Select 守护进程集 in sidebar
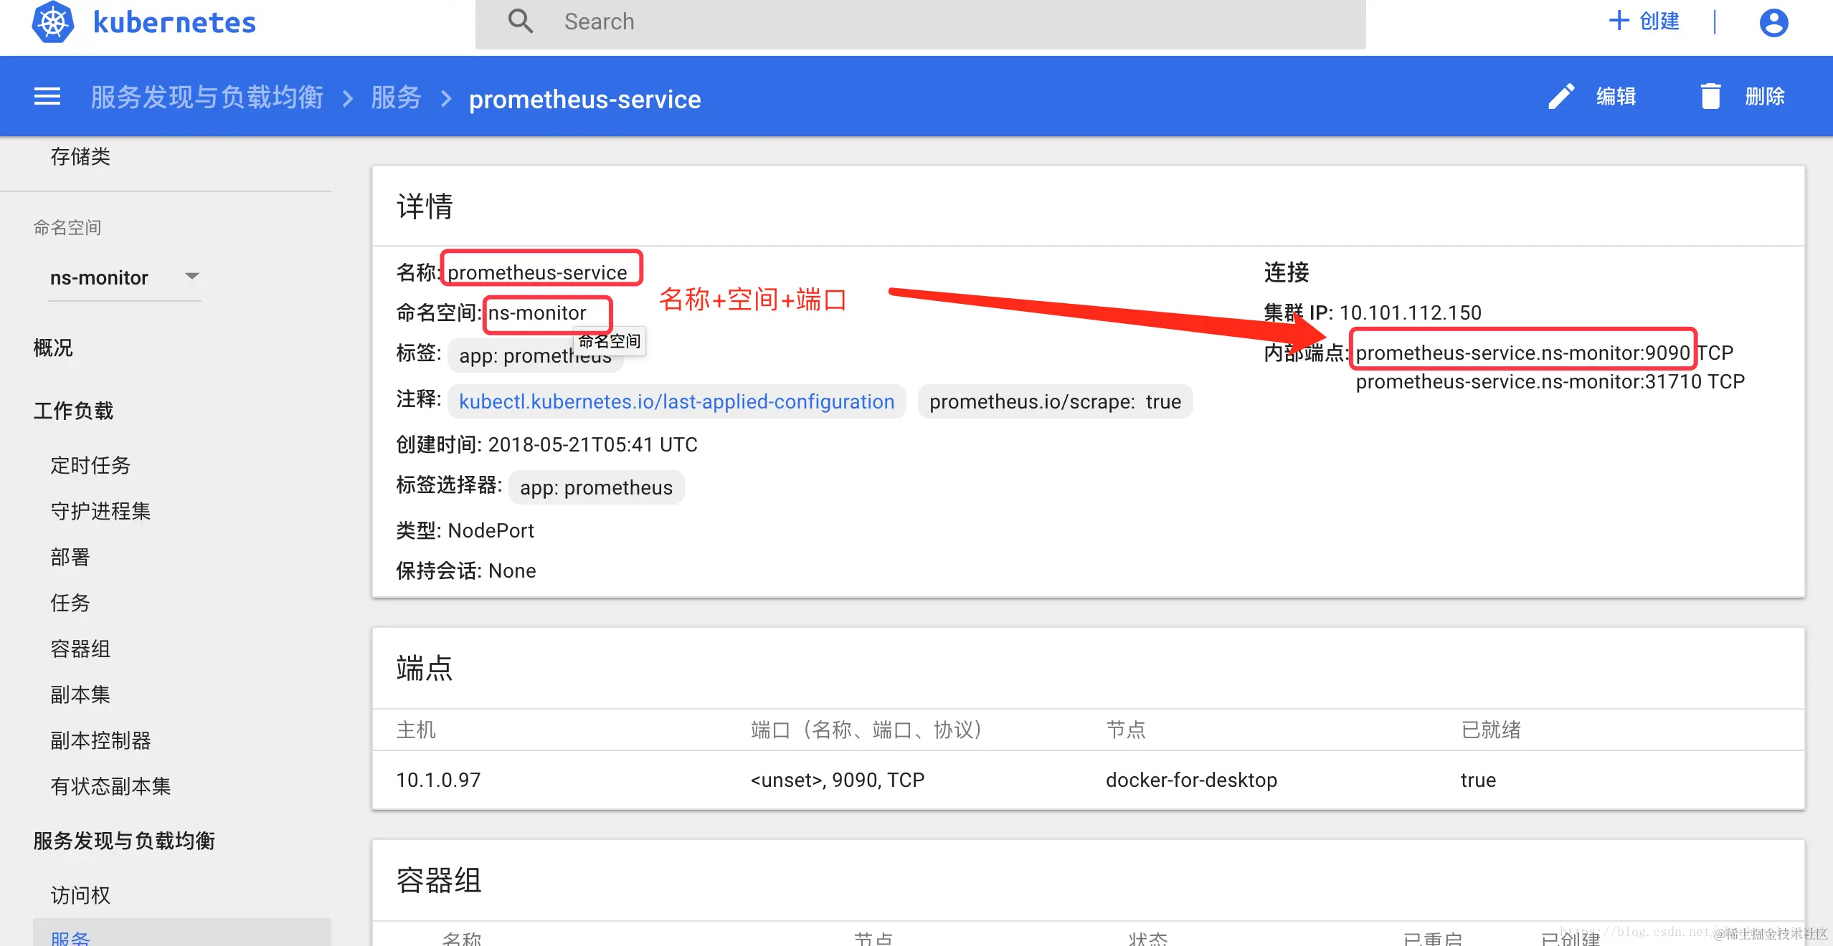The width and height of the screenshot is (1833, 946). pos(100,511)
